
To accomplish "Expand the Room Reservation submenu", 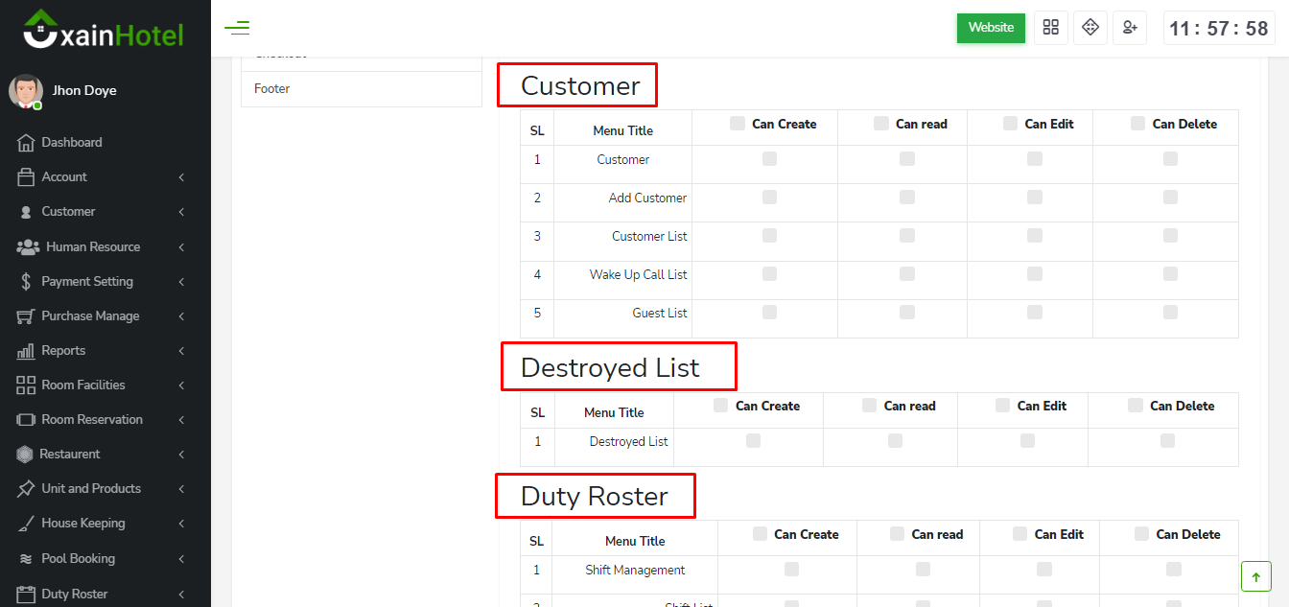I will 92,420.
